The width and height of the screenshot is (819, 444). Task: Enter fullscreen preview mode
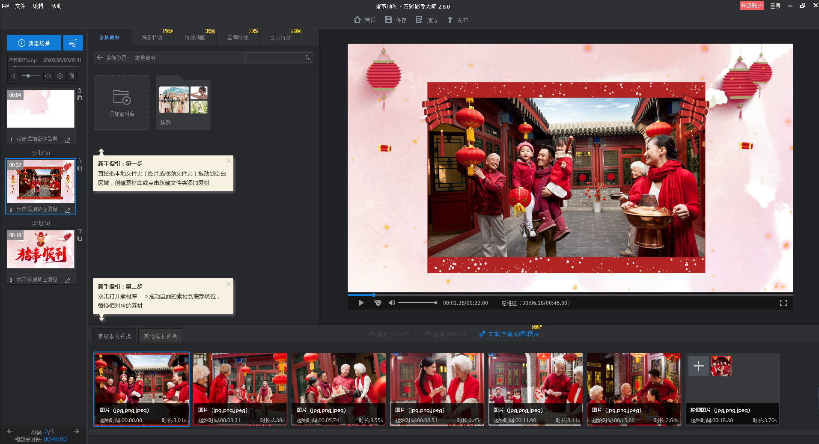783,303
